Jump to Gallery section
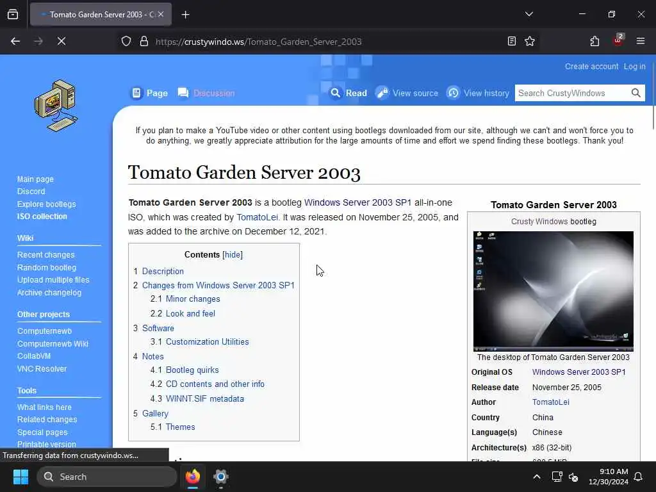 point(155,413)
